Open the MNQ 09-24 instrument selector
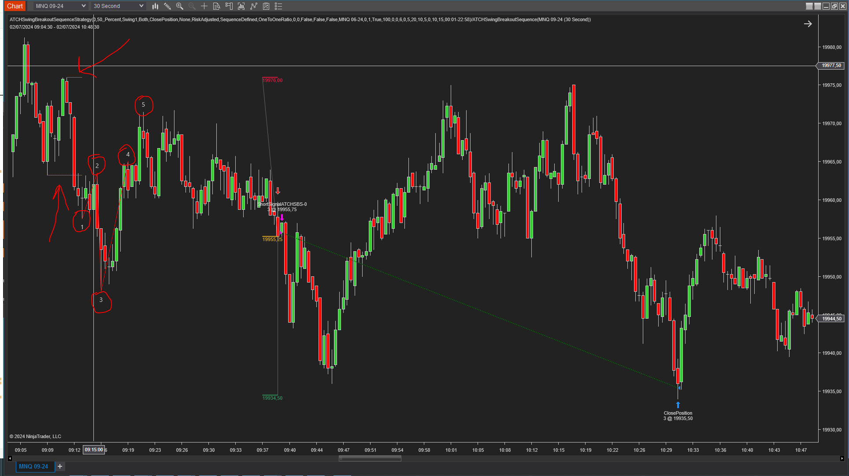This screenshot has width=849, height=476. point(60,6)
